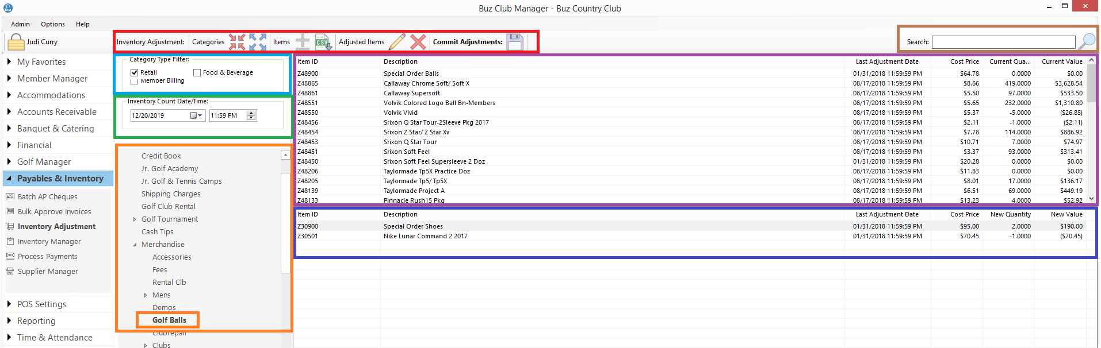Viewport: 1101px width, 348px height.
Task: Uncheck the Retail category filter
Action: pos(135,72)
